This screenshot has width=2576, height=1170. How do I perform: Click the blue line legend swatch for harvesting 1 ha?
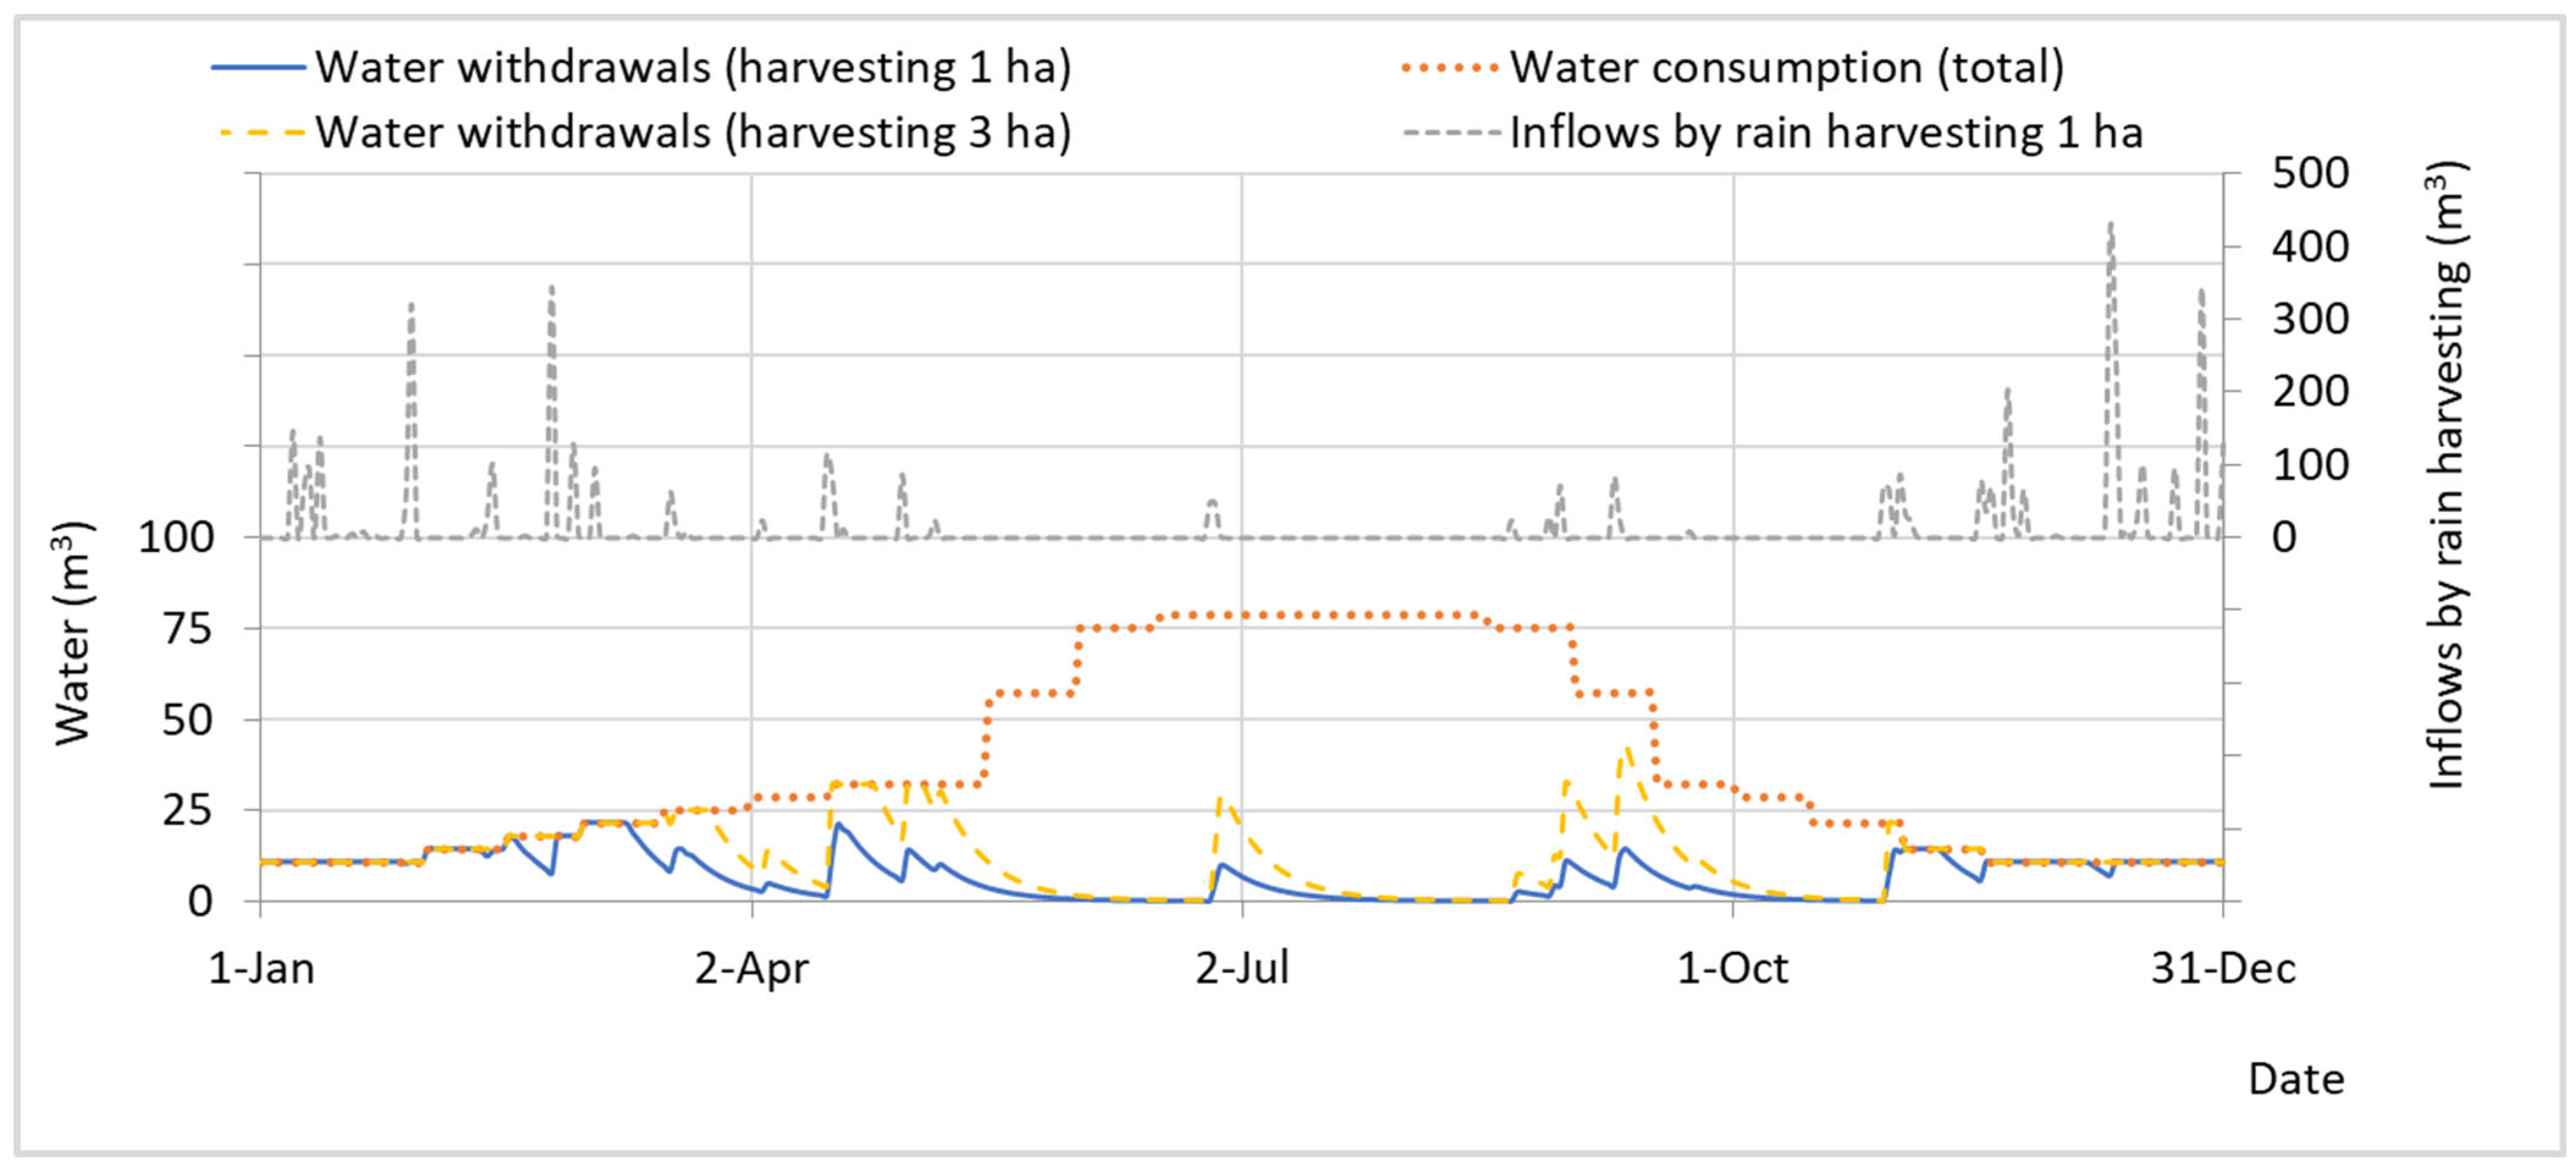tap(258, 67)
